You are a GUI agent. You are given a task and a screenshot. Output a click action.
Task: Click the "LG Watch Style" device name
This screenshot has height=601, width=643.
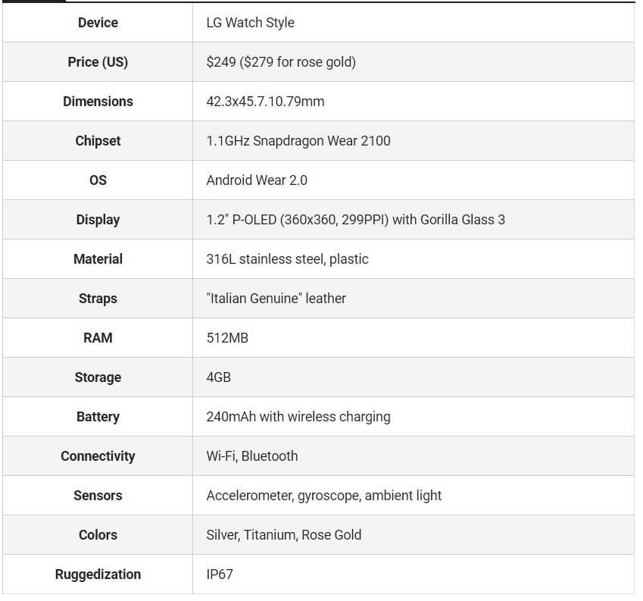coord(250,23)
